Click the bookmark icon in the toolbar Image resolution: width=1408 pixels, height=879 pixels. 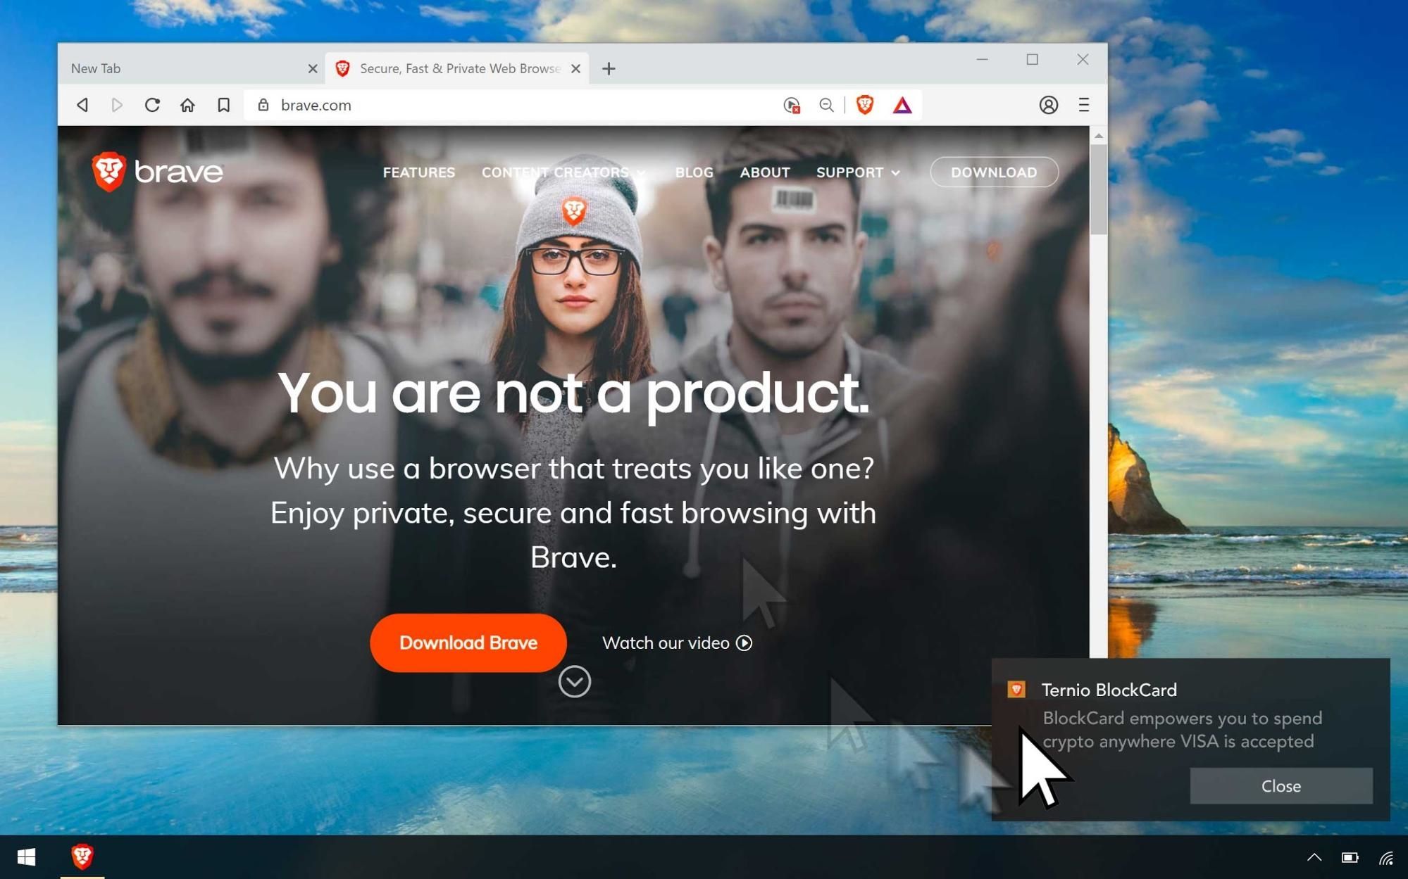pyautogui.click(x=223, y=105)
